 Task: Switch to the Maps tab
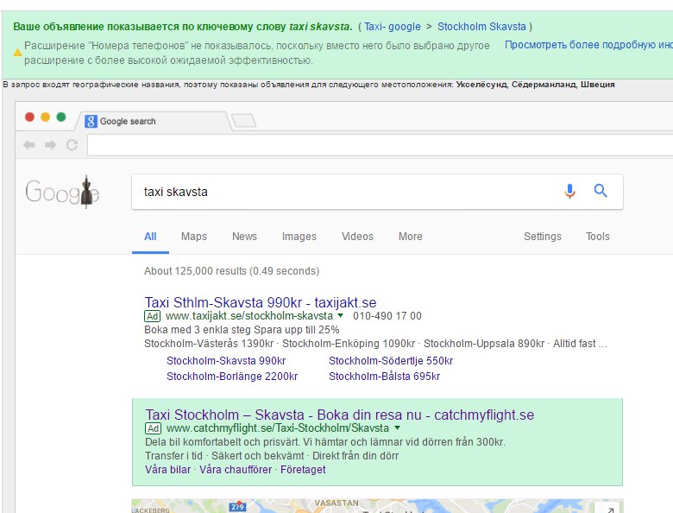(x=194, y=237)
